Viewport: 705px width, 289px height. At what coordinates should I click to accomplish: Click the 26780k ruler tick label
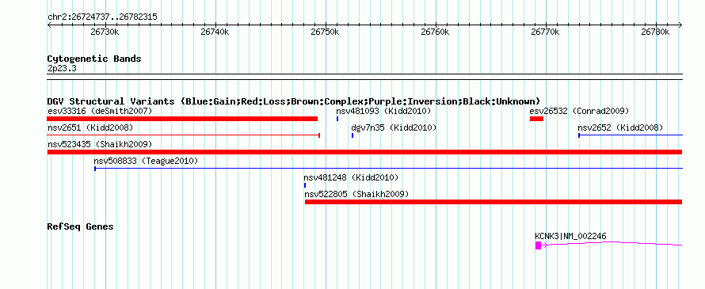tap(656, 32)
